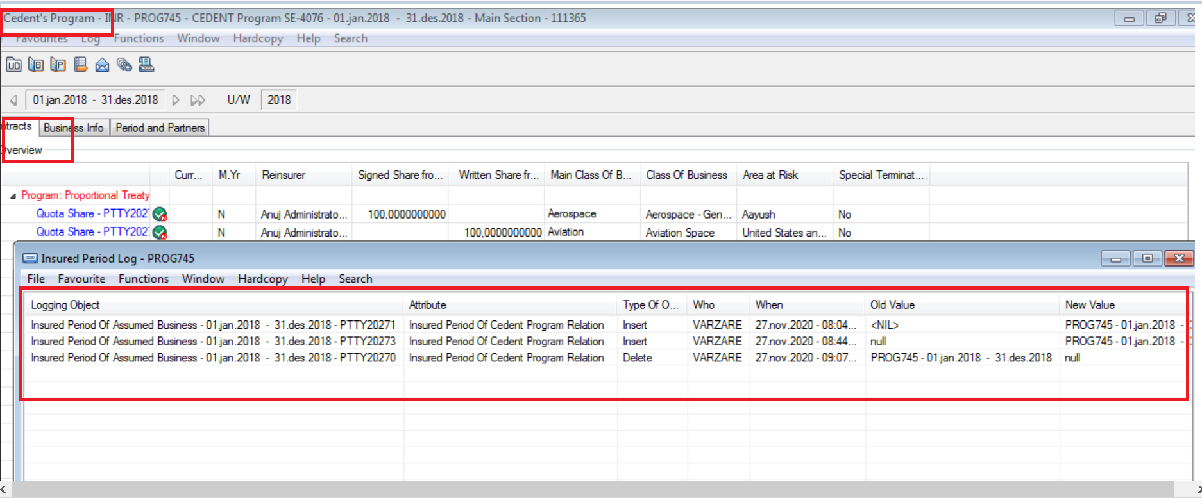Image resolution: width=1202 pixels, height=498 pixels.
Task: Click the paperclip attachments icon
Action: (x=124, y=65)
